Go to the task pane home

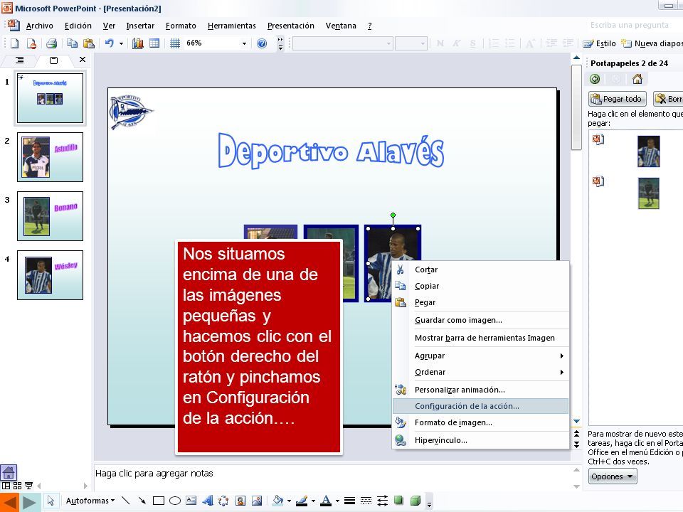tap(637, 79)
